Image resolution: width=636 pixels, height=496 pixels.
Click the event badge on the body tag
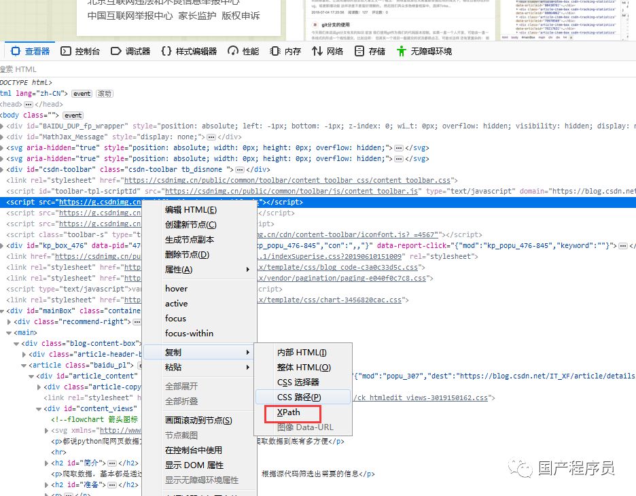tap(73, 116)
